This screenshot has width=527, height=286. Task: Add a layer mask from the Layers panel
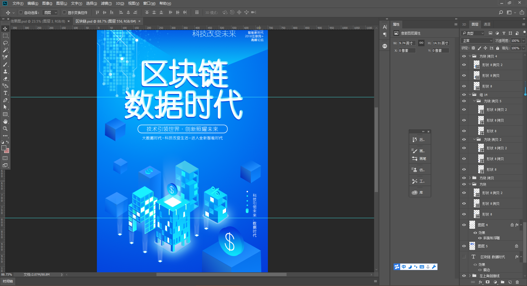coord(488,282)
